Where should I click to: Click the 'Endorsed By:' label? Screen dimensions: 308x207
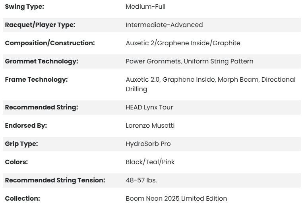[26, 126]
